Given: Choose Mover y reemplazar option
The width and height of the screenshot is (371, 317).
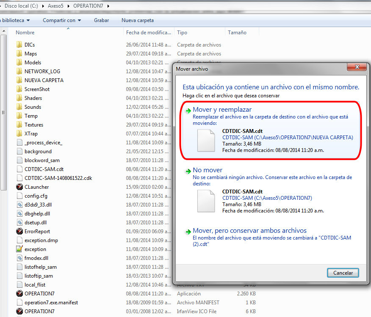Looking at the screenshot, I should pyautogui.click(x=271, y=130).
